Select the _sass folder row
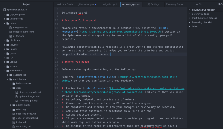Screen dimensions: 223x129 click(x=27, y=53)
